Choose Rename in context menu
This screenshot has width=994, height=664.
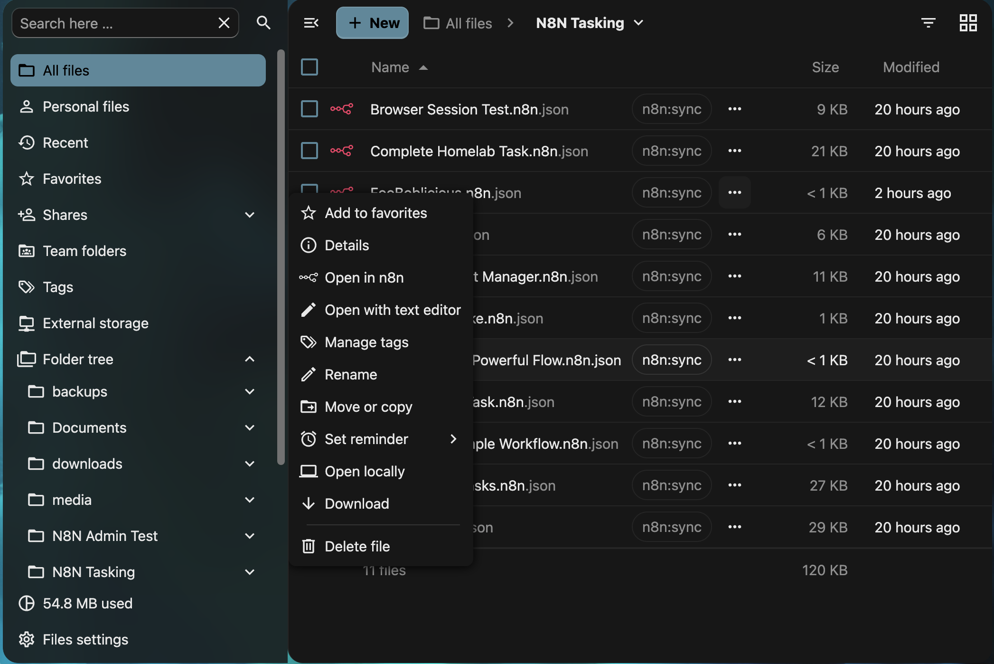[x=381, y=374]
